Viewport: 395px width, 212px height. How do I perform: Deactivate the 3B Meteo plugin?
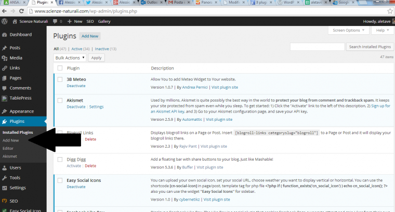click(76, 86)
